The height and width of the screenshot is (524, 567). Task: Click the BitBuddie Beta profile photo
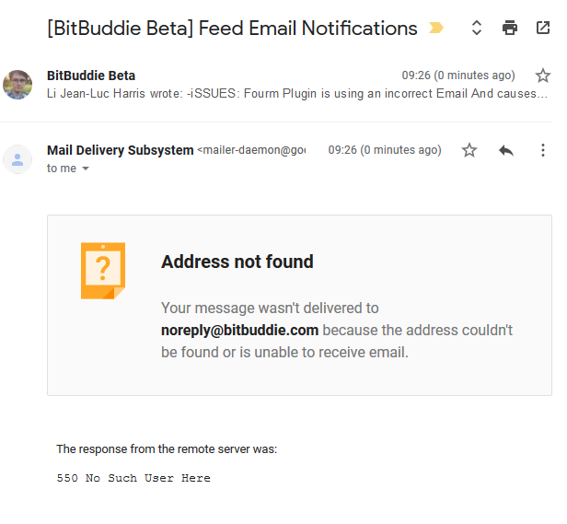[x=18, y=85]
